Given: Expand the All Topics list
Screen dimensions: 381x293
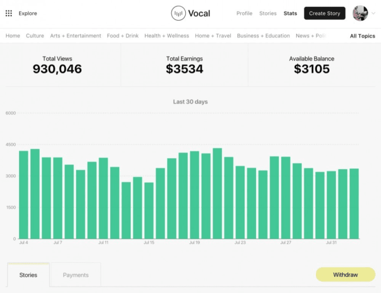Looking at the screenshot, I should pyautogui.click(x=362, y=36).
